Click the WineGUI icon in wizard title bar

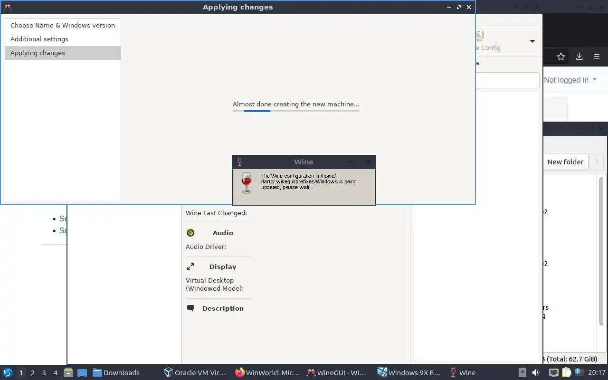(x=8, y=7)
